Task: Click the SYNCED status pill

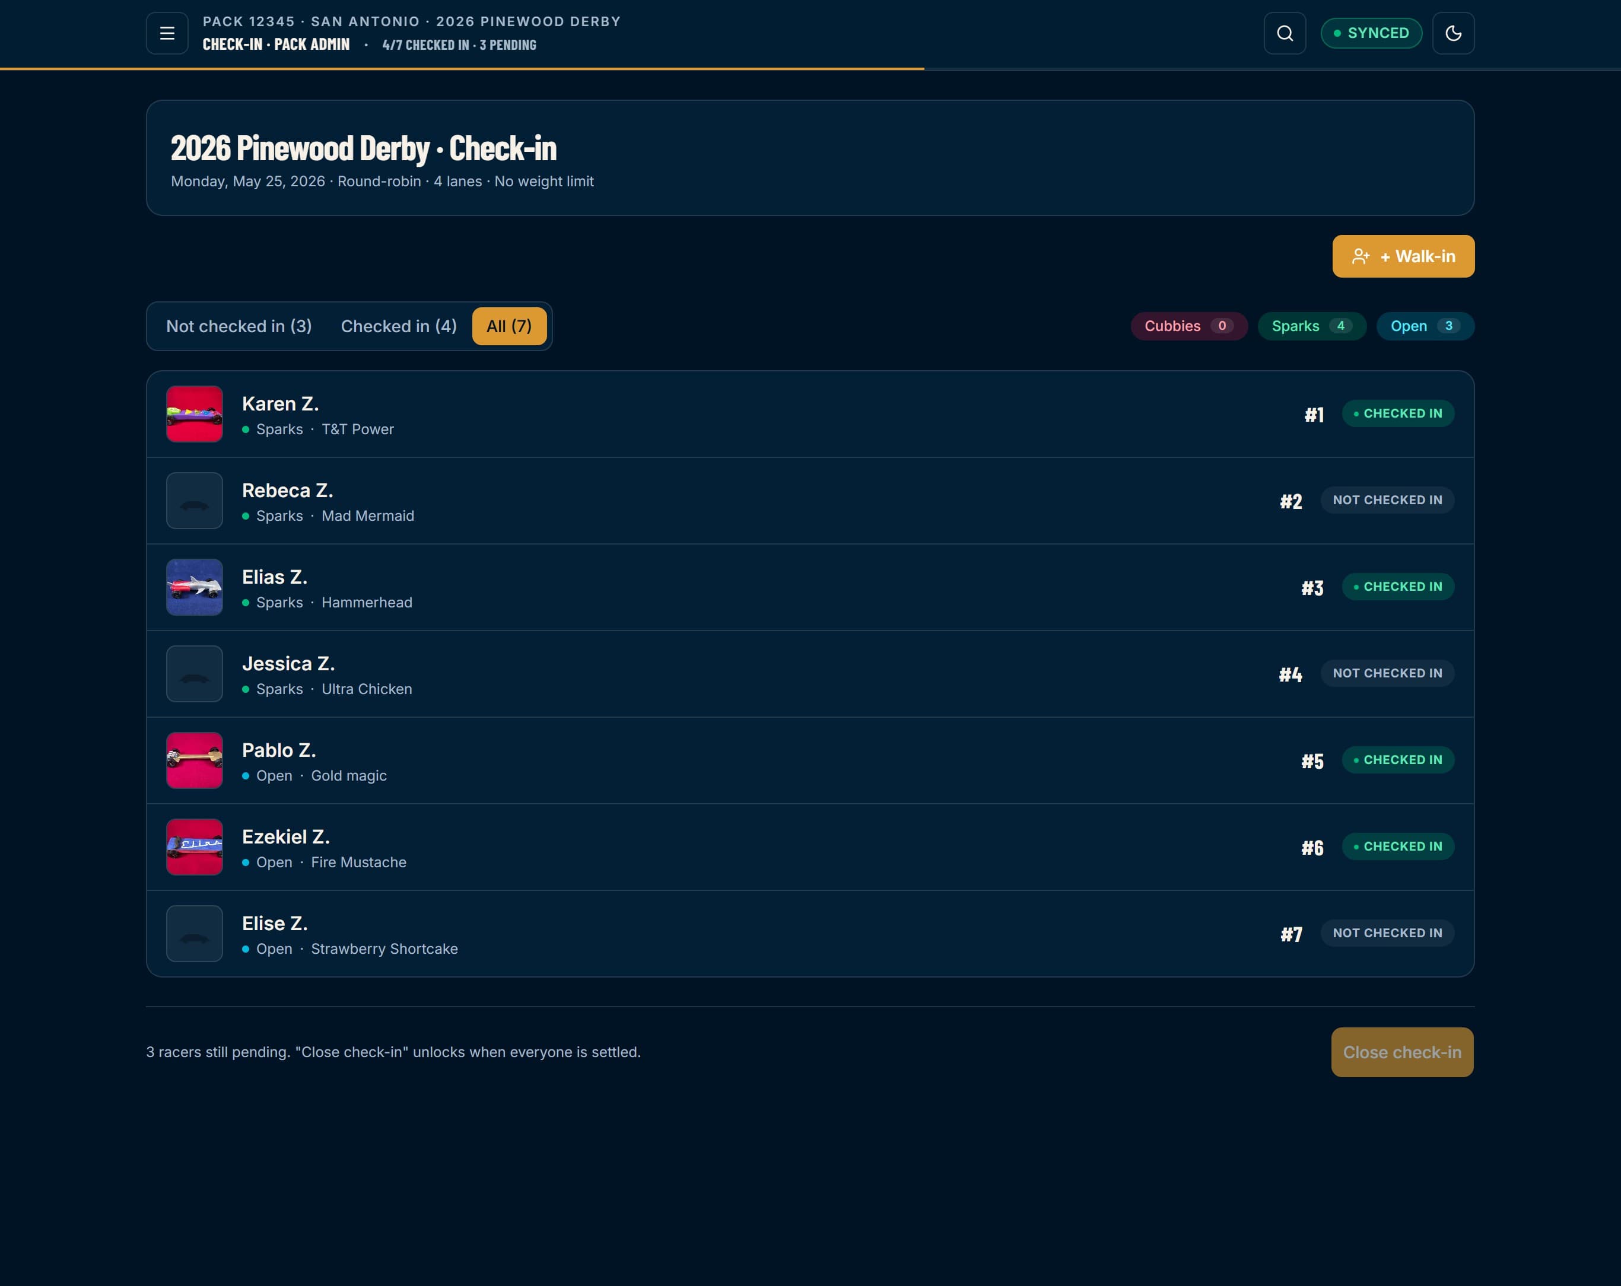Action: pos(1371,33)
